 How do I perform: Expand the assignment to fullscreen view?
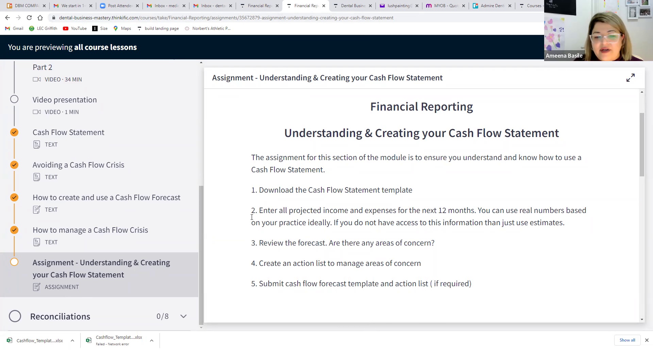pyautogui.click(x=630, y=78)
